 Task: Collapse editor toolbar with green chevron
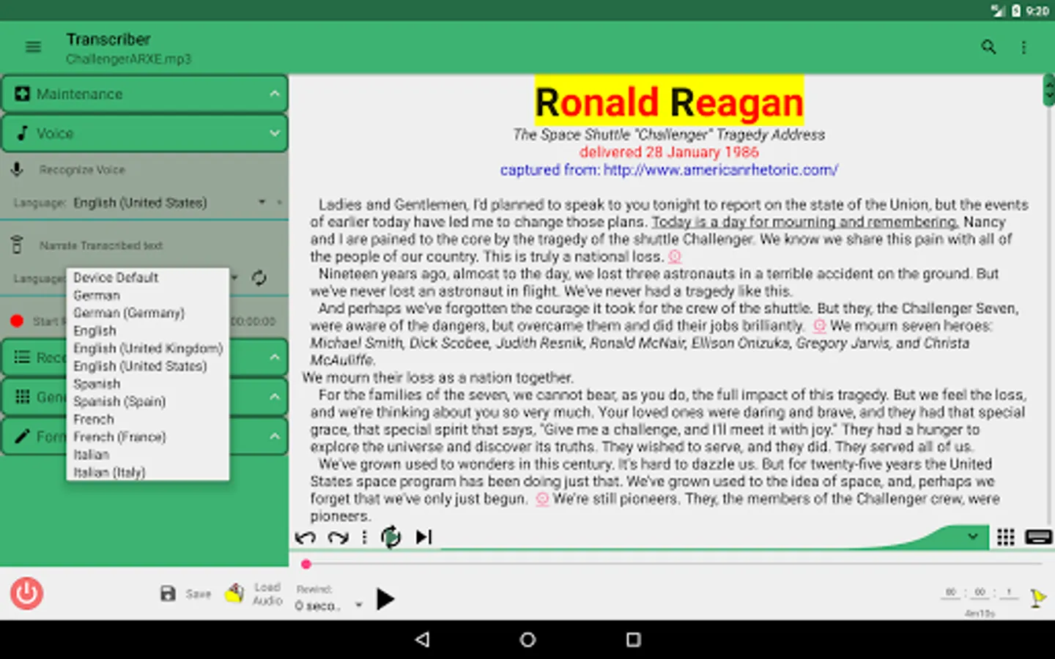973,536
